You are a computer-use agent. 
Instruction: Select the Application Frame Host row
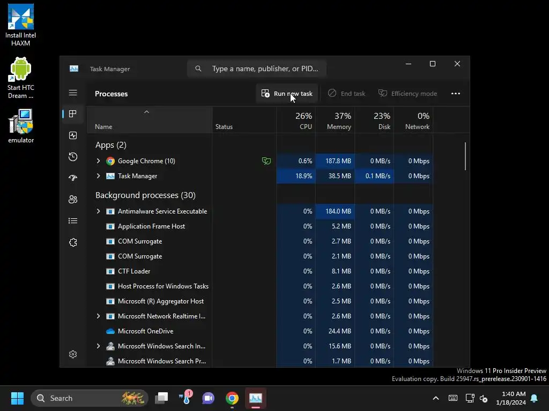(260, 226)
